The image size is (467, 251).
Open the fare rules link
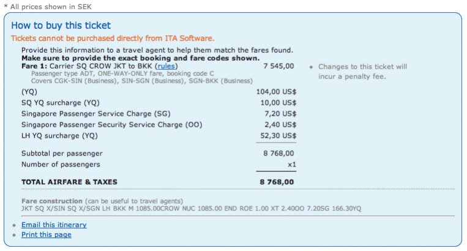click(165, 66)
